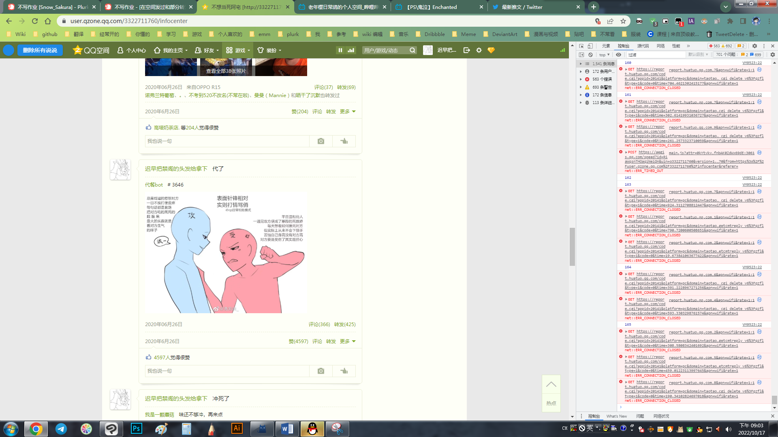Click console 过滤 filter input
The image size is (778, 437).
click(656, 55)
